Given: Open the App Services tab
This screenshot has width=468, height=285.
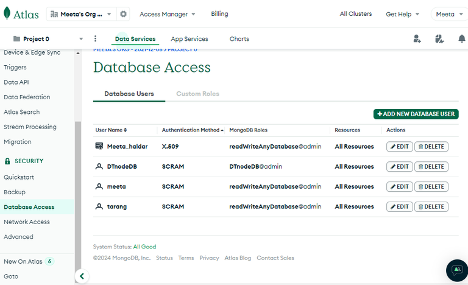Looking at the screenshot, I should [189, 39].
